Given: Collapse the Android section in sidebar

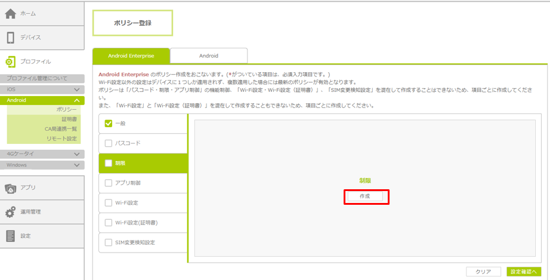Looking at the screenshot, I should 76,100.
